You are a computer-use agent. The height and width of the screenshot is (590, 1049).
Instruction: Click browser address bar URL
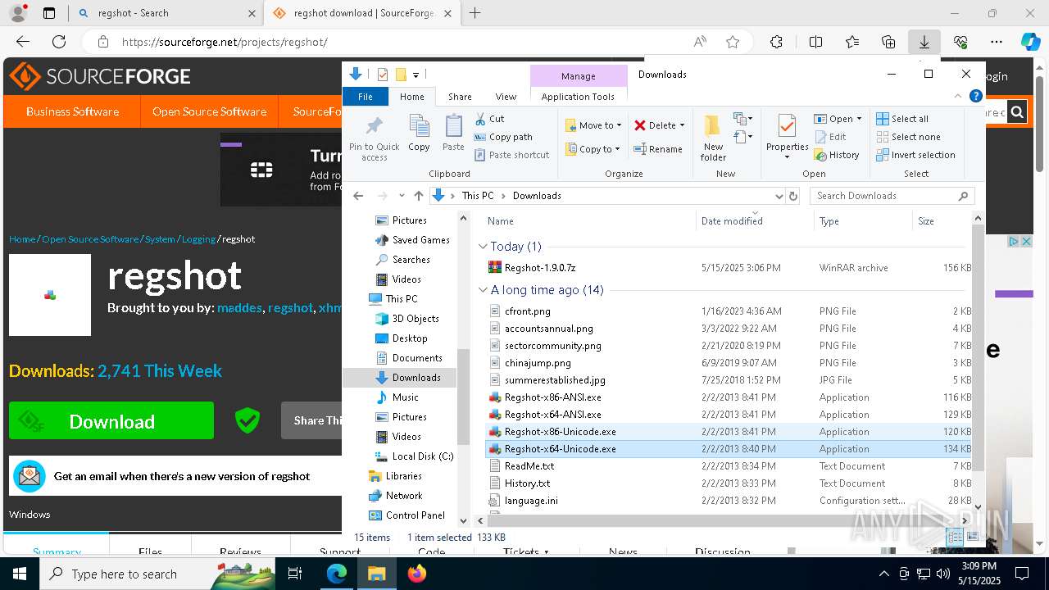coord(225,42)
